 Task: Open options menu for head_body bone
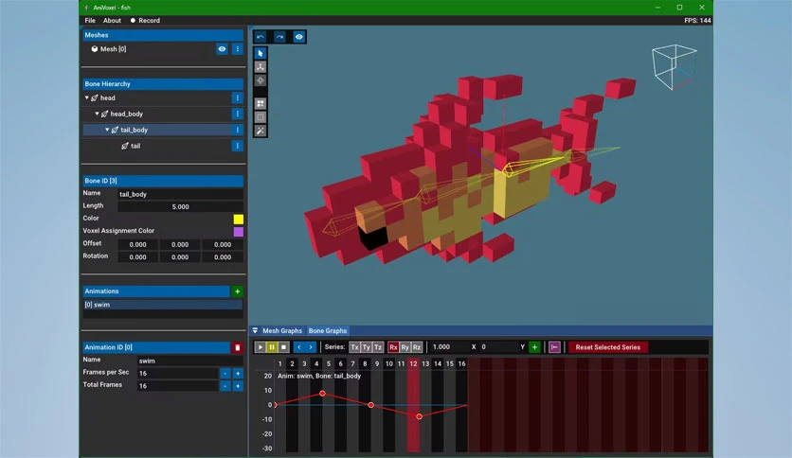238,114
